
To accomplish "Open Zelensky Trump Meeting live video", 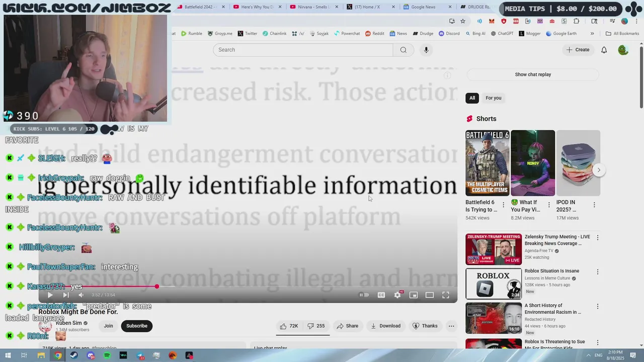I will click(x=494, y=249).
